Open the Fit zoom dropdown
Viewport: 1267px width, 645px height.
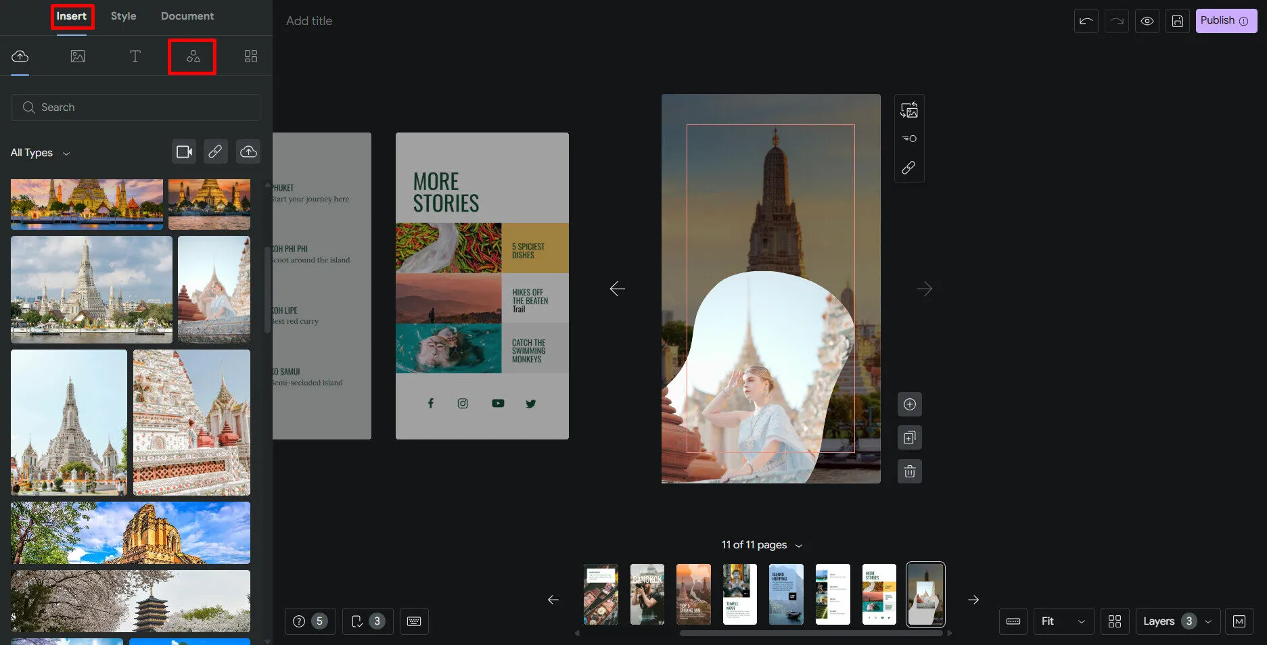pos(1063,621)
